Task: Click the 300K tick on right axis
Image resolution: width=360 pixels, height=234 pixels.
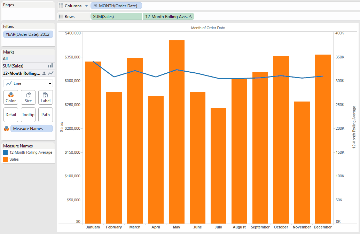Action: [340, 81]
